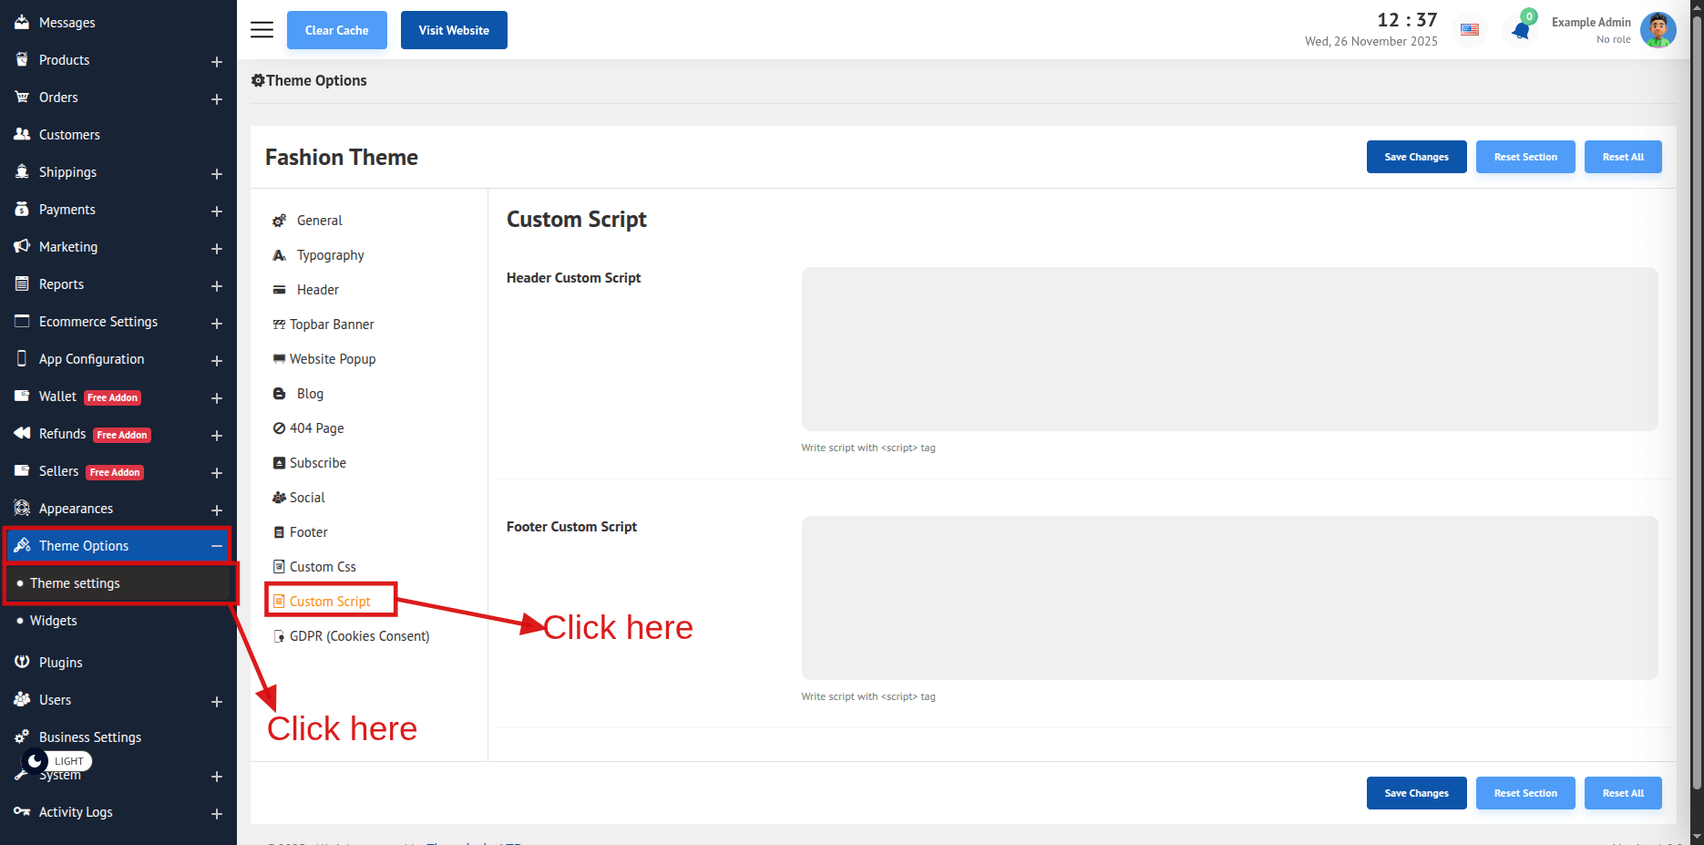The width and height of the screenshot is (1704, 845).
Task: Expand the Marketing plus sign
Action: (217, 249)
